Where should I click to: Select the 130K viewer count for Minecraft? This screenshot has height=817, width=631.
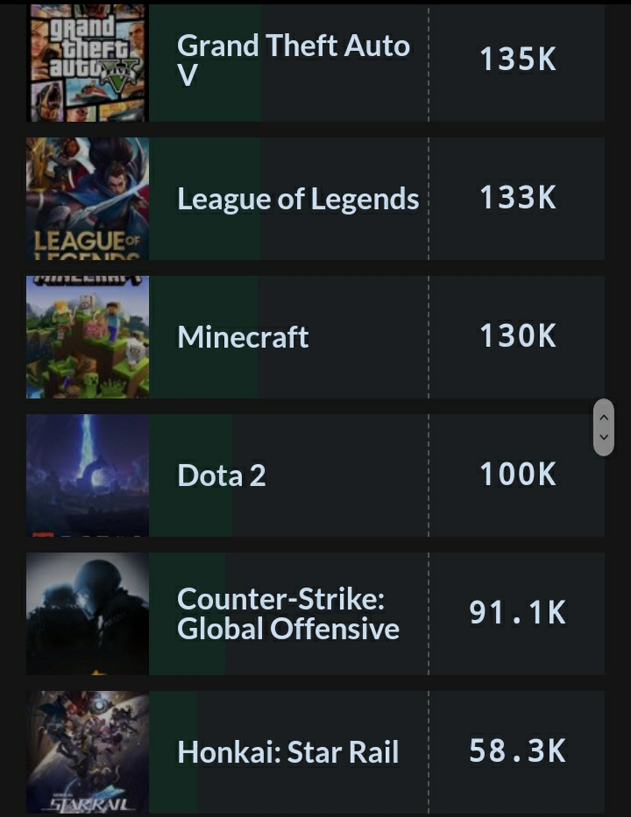pyautogui.click(x=518, y=335)
